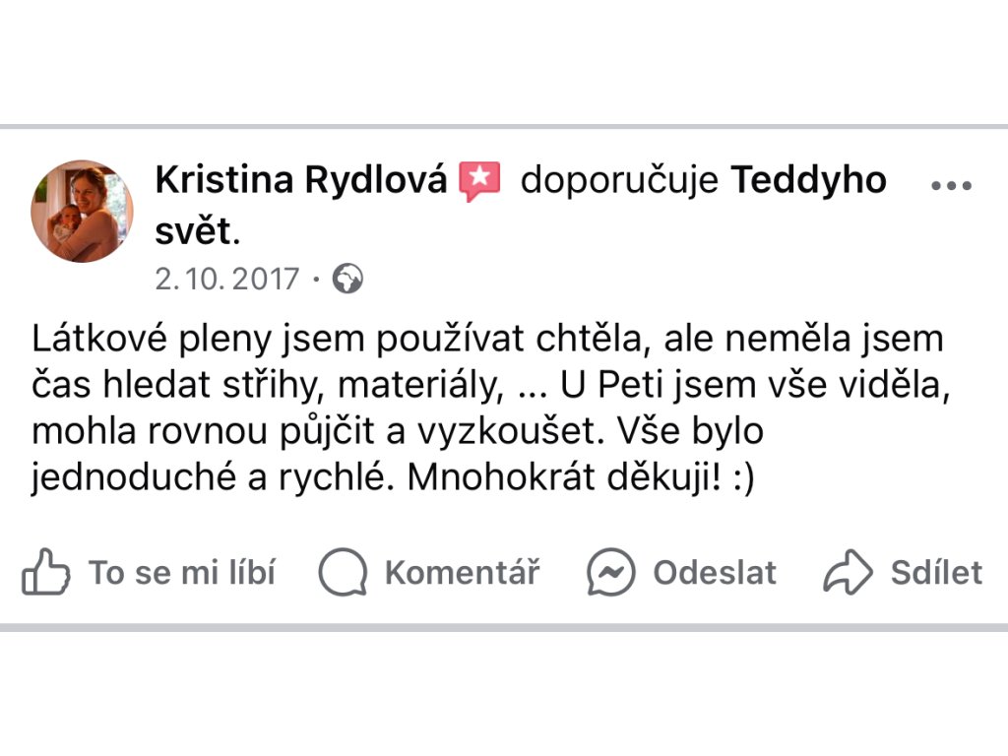The image size is (1008, 756).
Task: Click the post date 2.10.2017
Action: click(x=226, y=280)
